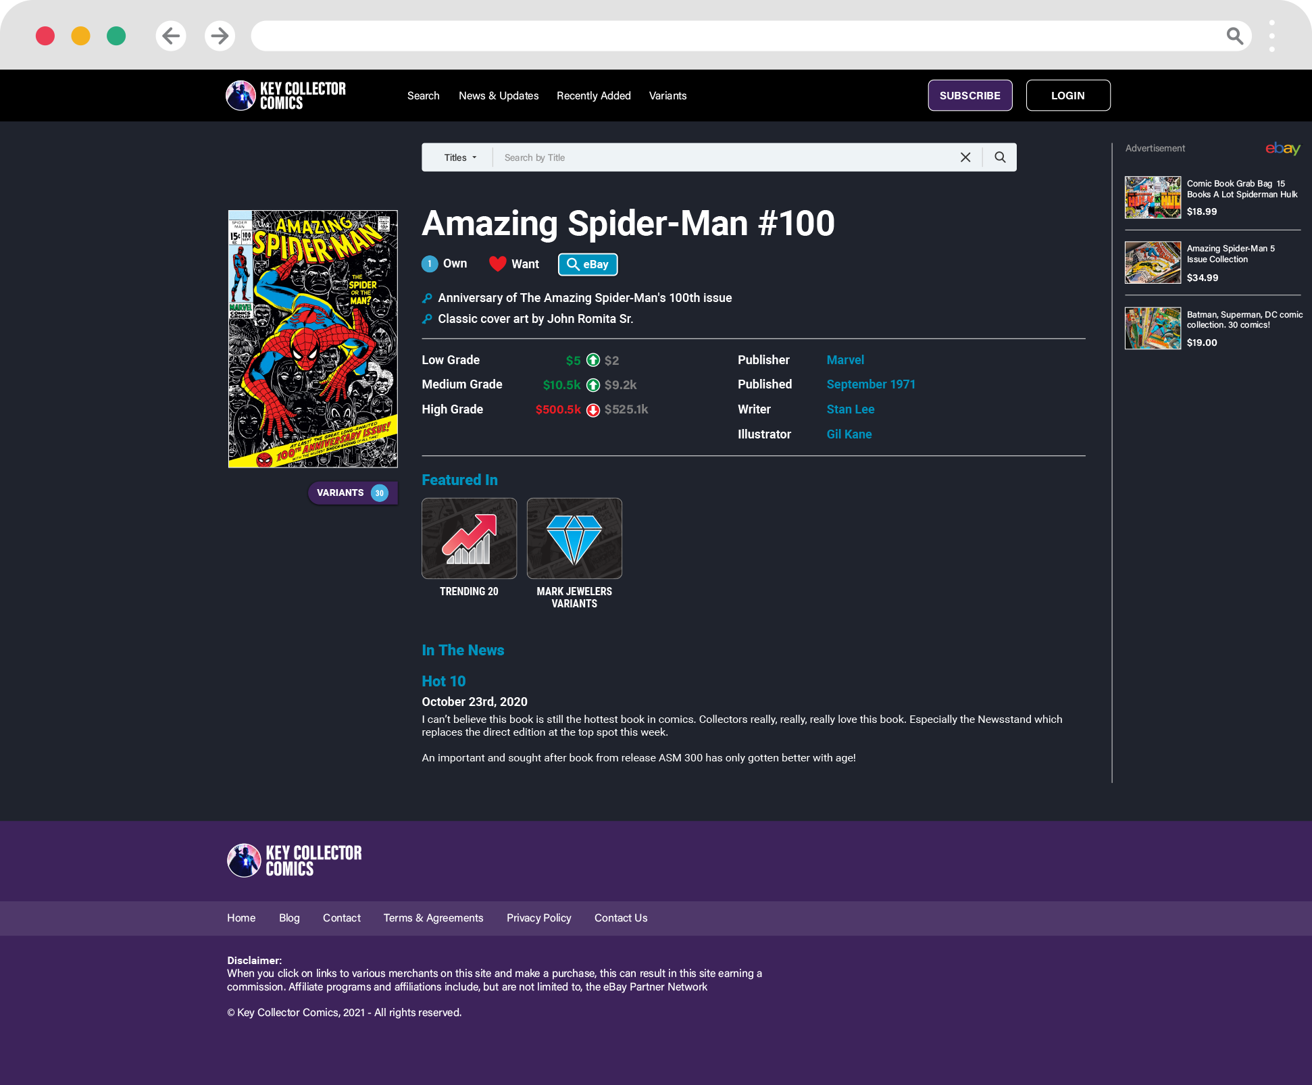Click the magnifier icon in browser address bar

tap(1234, 36)
